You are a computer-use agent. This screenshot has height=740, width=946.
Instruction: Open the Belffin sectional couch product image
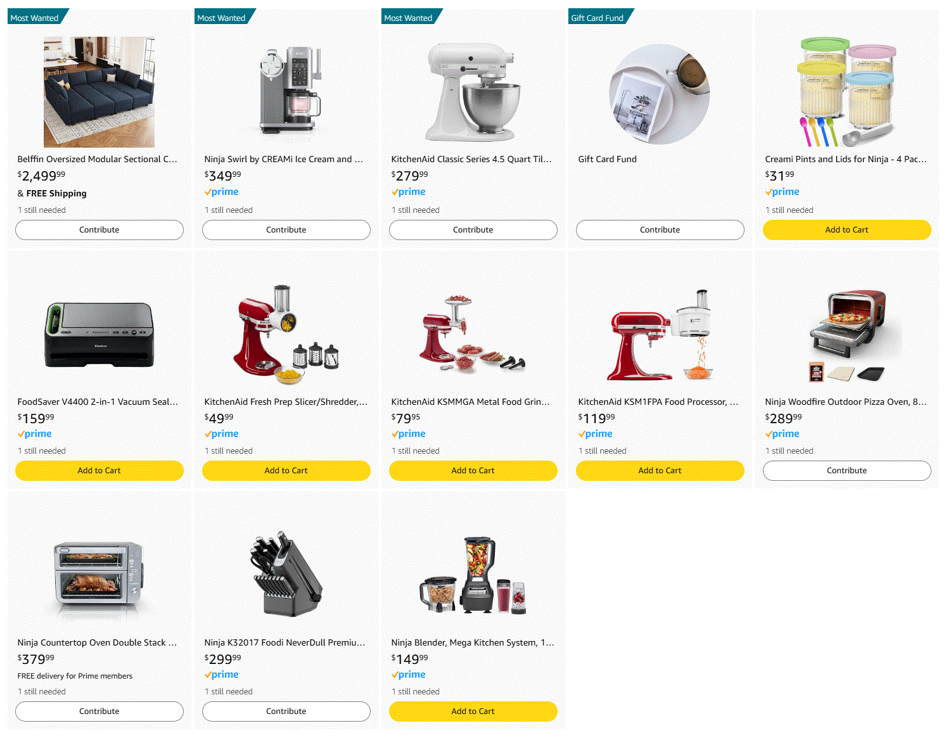pos(99,92)
